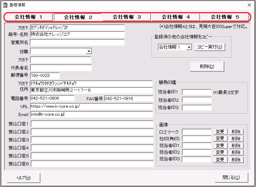Click 変更 for 担当者印3 image
This screenshot has width=256, height=187.
point(220,160)
